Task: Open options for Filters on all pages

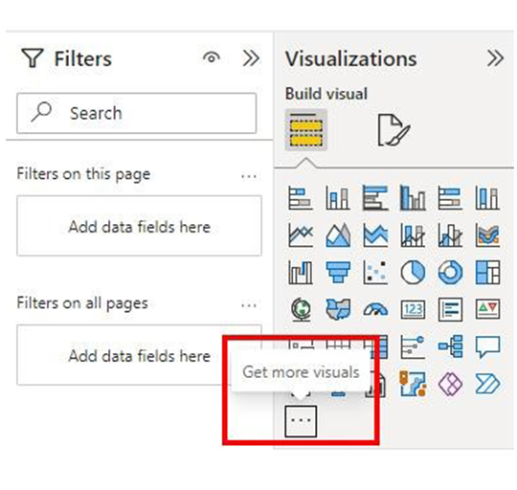Action: coord(249,305)
